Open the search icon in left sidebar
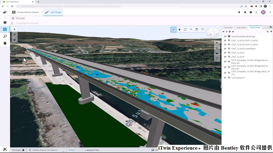Viewport: 273px width, 153px height. [5, 36]
